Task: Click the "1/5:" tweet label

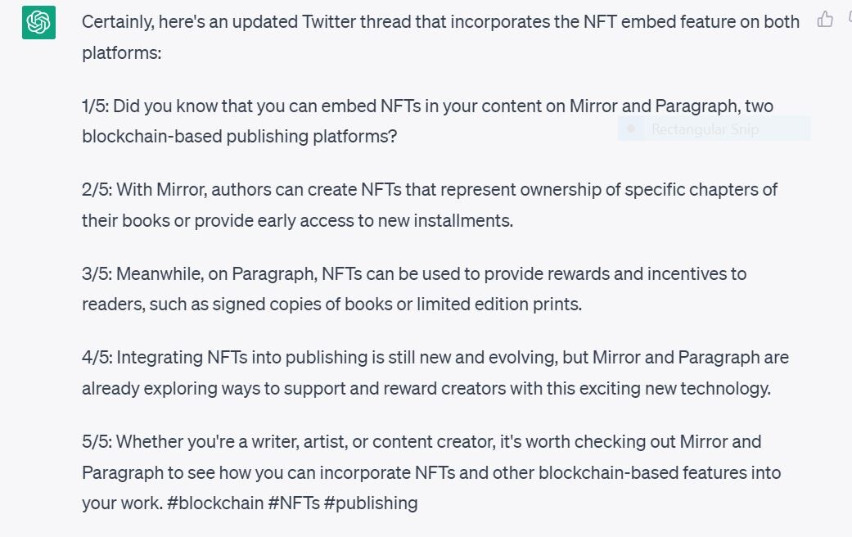Action: click(96, 106)
